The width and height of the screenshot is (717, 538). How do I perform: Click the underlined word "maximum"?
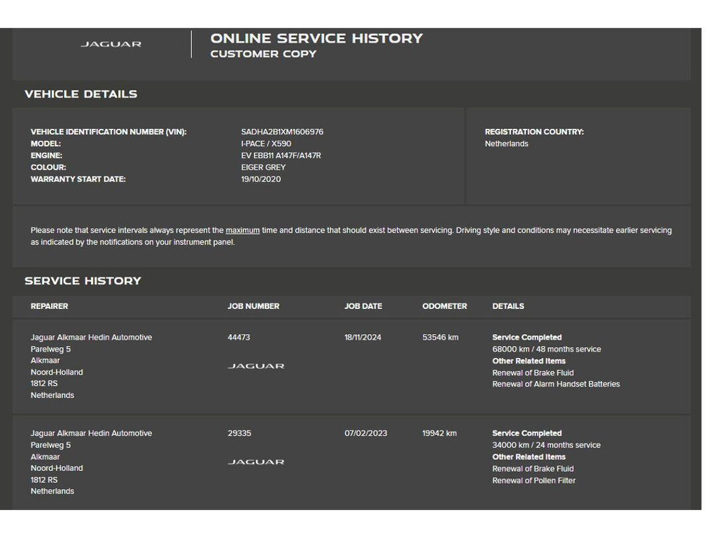tap(242, 230)
